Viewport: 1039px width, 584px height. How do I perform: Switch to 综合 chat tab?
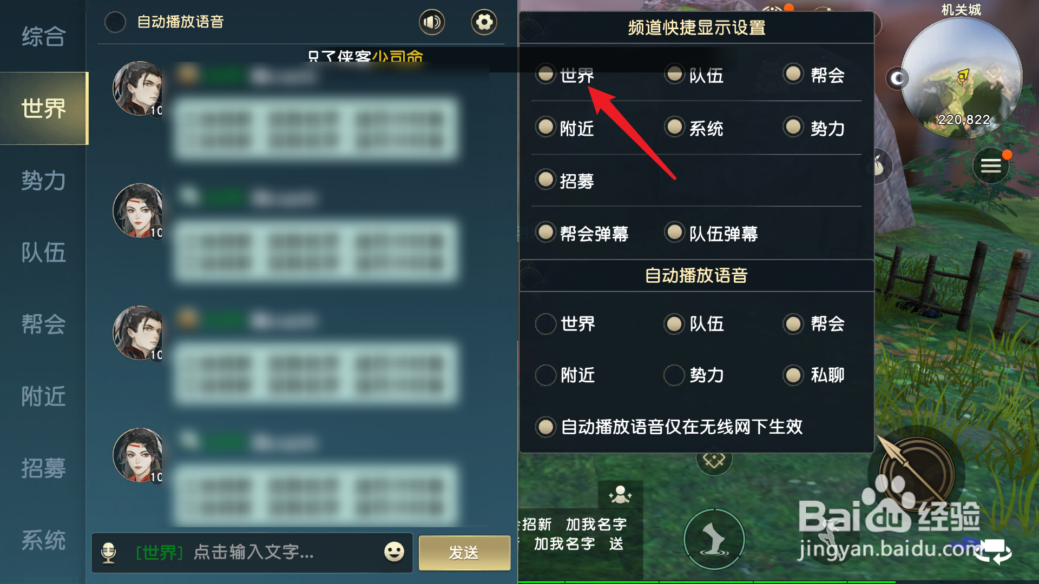point(43,36)
